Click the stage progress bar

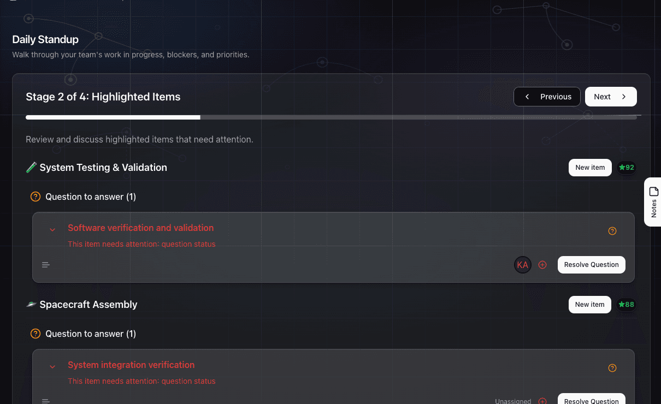click(x=331, y=117)
